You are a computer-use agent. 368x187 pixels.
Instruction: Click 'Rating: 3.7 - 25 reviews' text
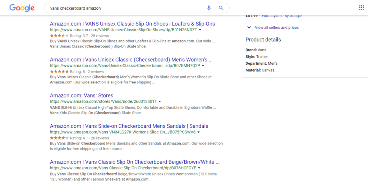(x=89, y=36)
